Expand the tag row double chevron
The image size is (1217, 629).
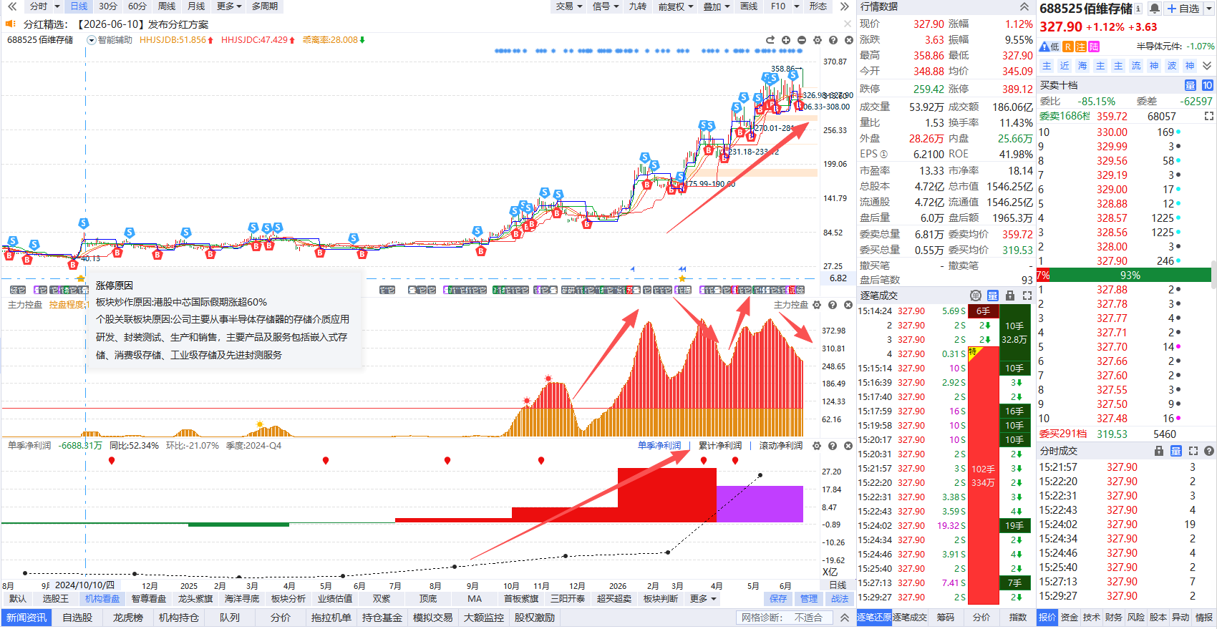pos(1207,65)
